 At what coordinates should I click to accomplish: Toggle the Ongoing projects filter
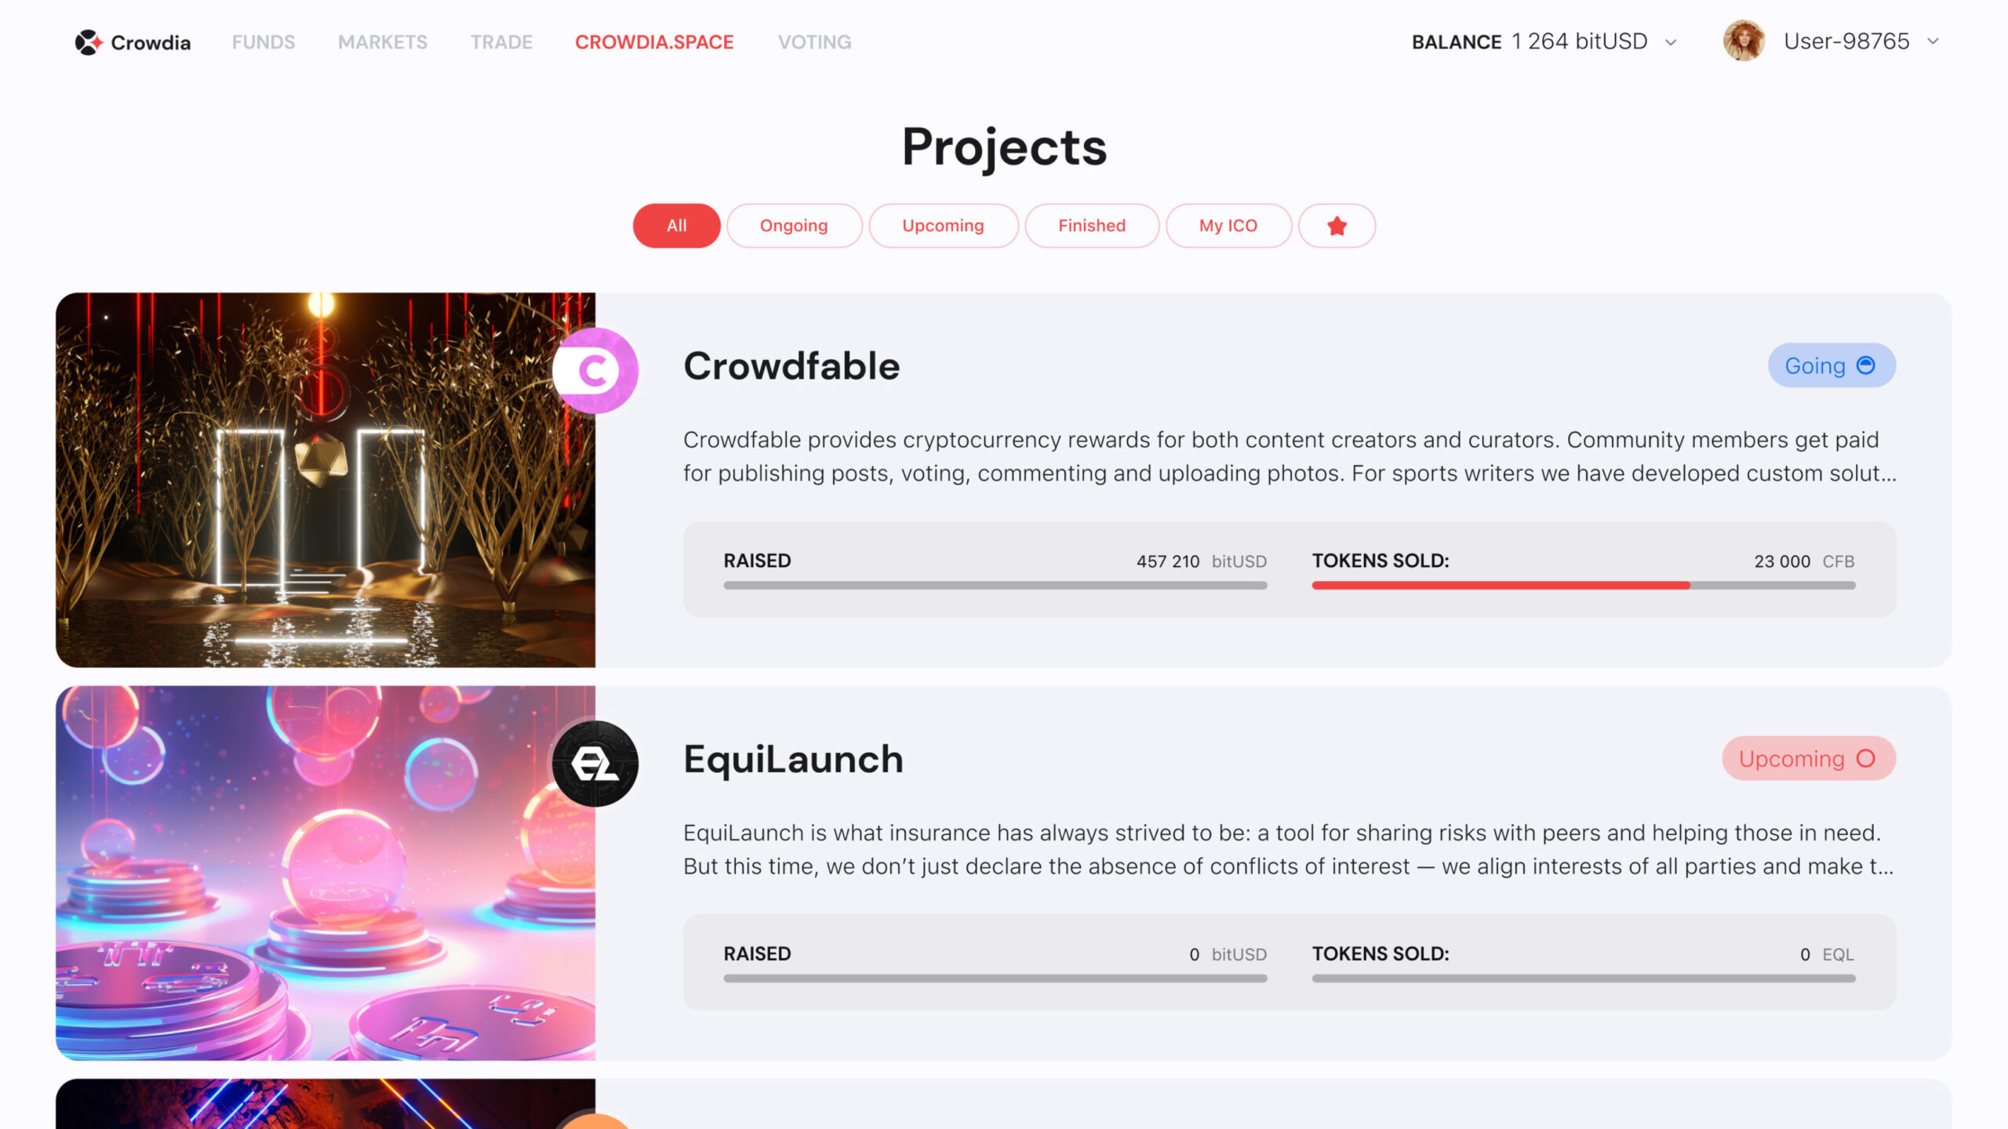[794, 226]
